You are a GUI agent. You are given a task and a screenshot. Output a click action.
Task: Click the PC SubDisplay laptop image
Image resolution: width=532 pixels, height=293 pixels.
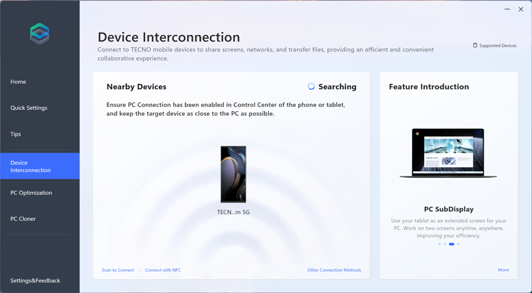point(448,154)
